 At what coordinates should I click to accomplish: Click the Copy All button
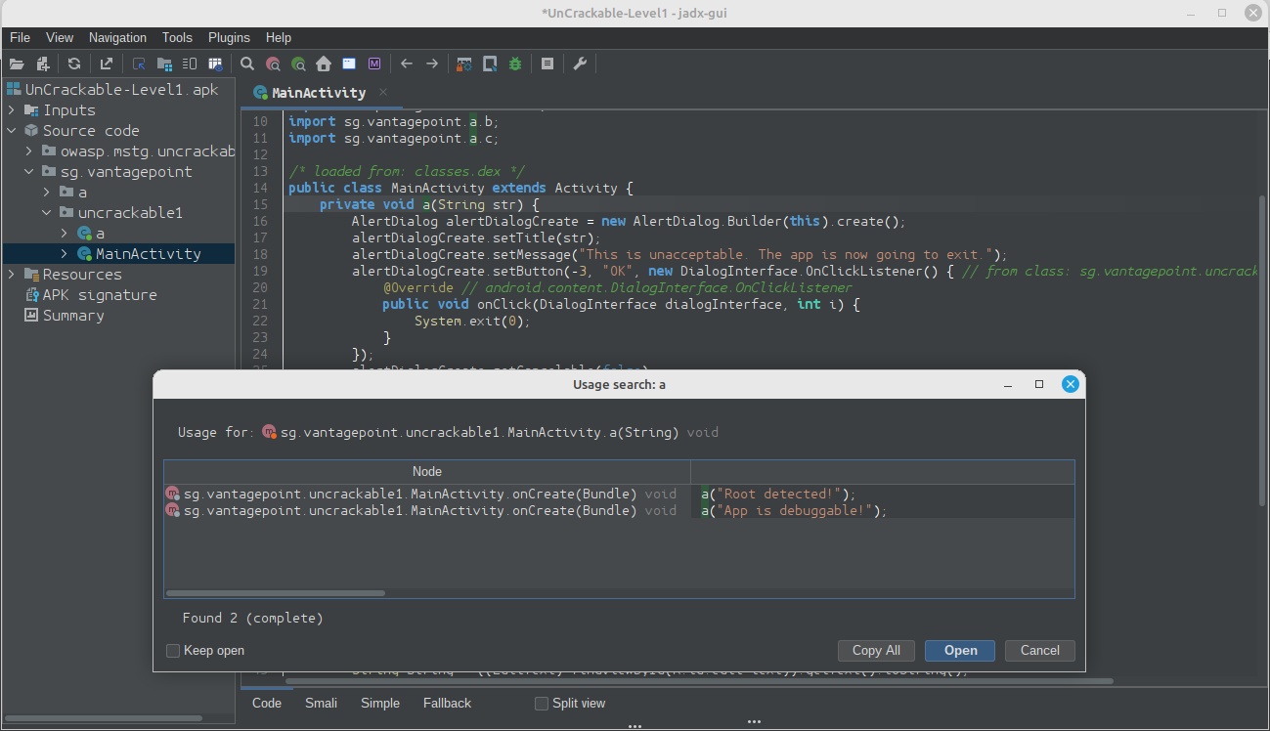pyautogui.click(x=876, y=651)
